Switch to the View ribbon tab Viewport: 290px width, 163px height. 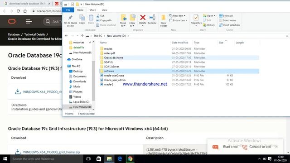[x=105, y=10]
